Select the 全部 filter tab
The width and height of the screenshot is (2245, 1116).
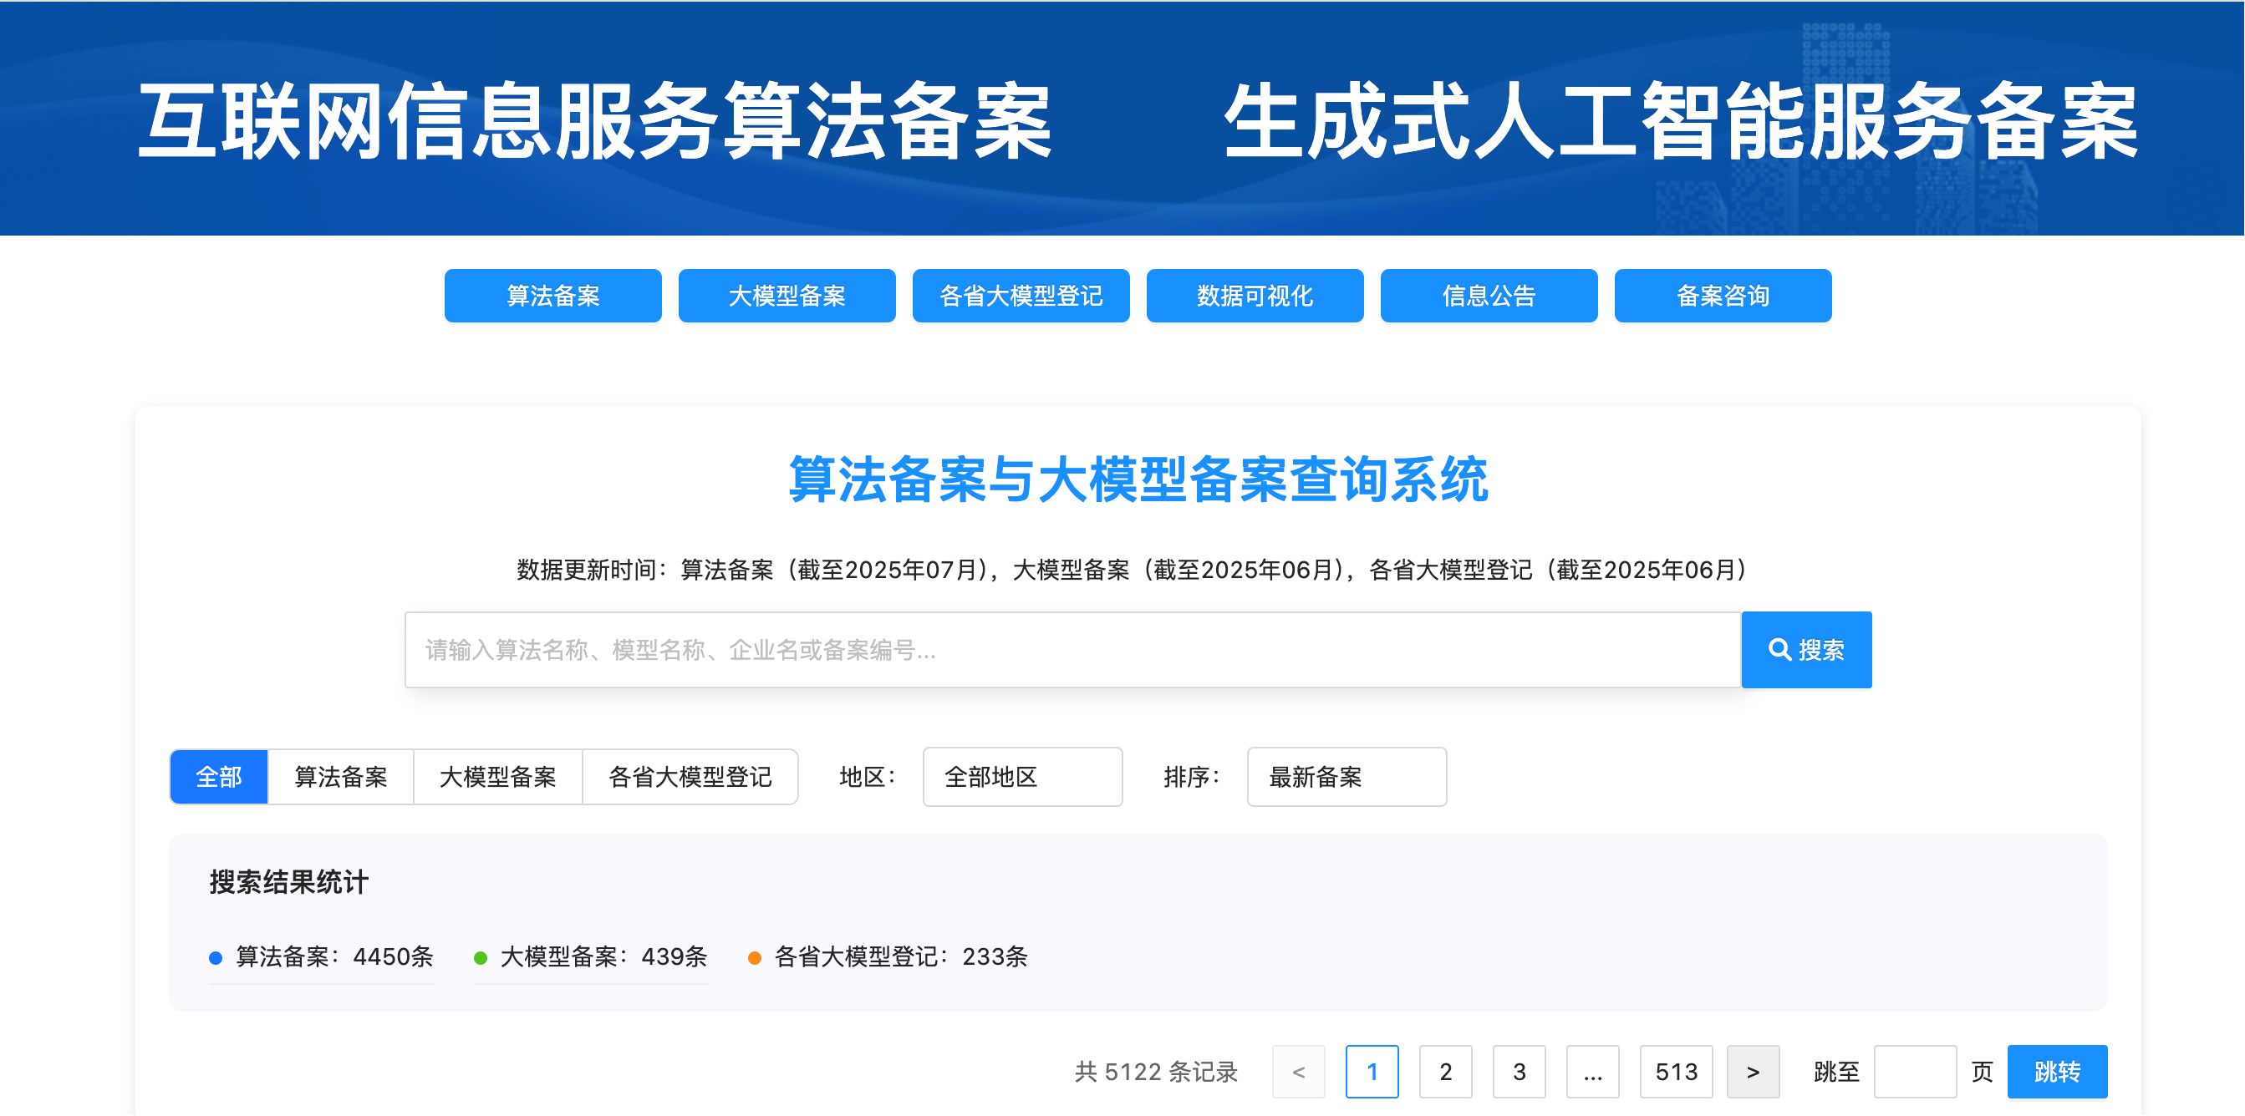click(x=219, y=776)
